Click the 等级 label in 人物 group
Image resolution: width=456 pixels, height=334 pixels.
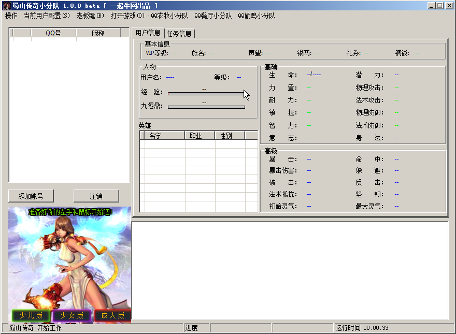coord(222,77)
